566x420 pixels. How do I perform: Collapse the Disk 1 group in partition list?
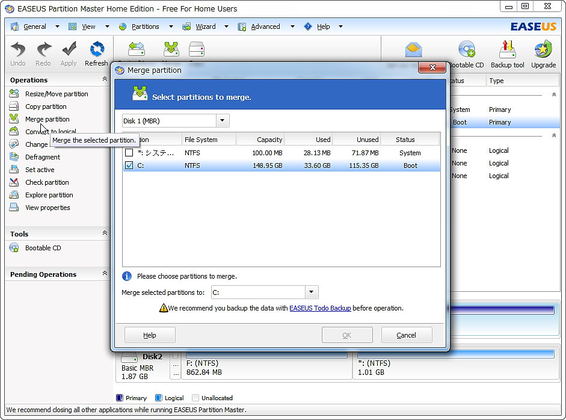point(554,94)
